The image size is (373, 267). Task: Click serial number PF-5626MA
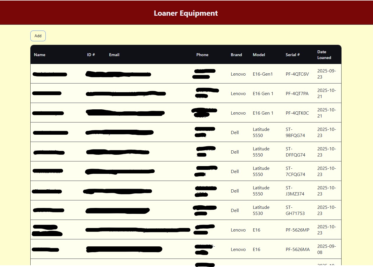pyautogui.click(x=298, y=249)
